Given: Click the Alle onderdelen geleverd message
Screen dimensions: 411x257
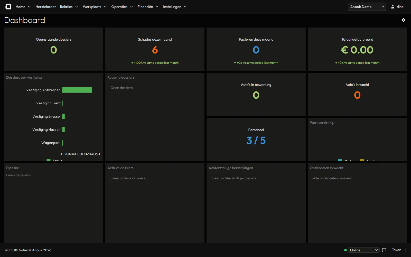Looking at the screenshot, I should click(x=333, y=178).
